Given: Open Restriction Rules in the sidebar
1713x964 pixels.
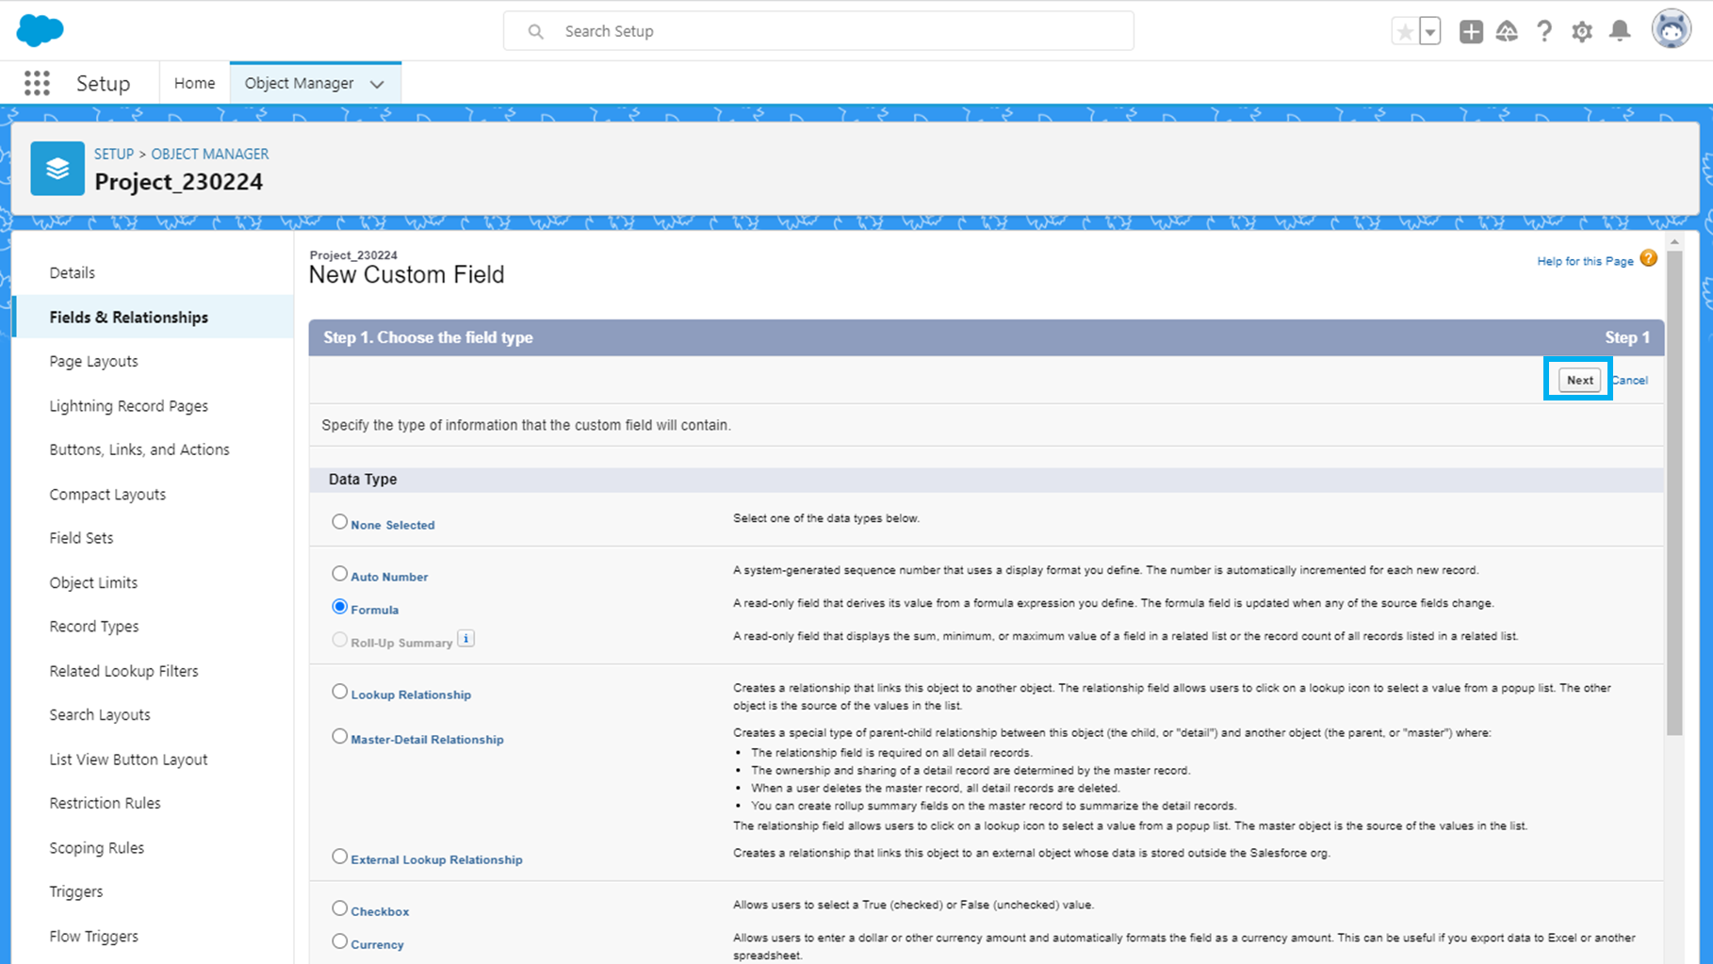Looking at the screenshot, I should click(105, 803).
